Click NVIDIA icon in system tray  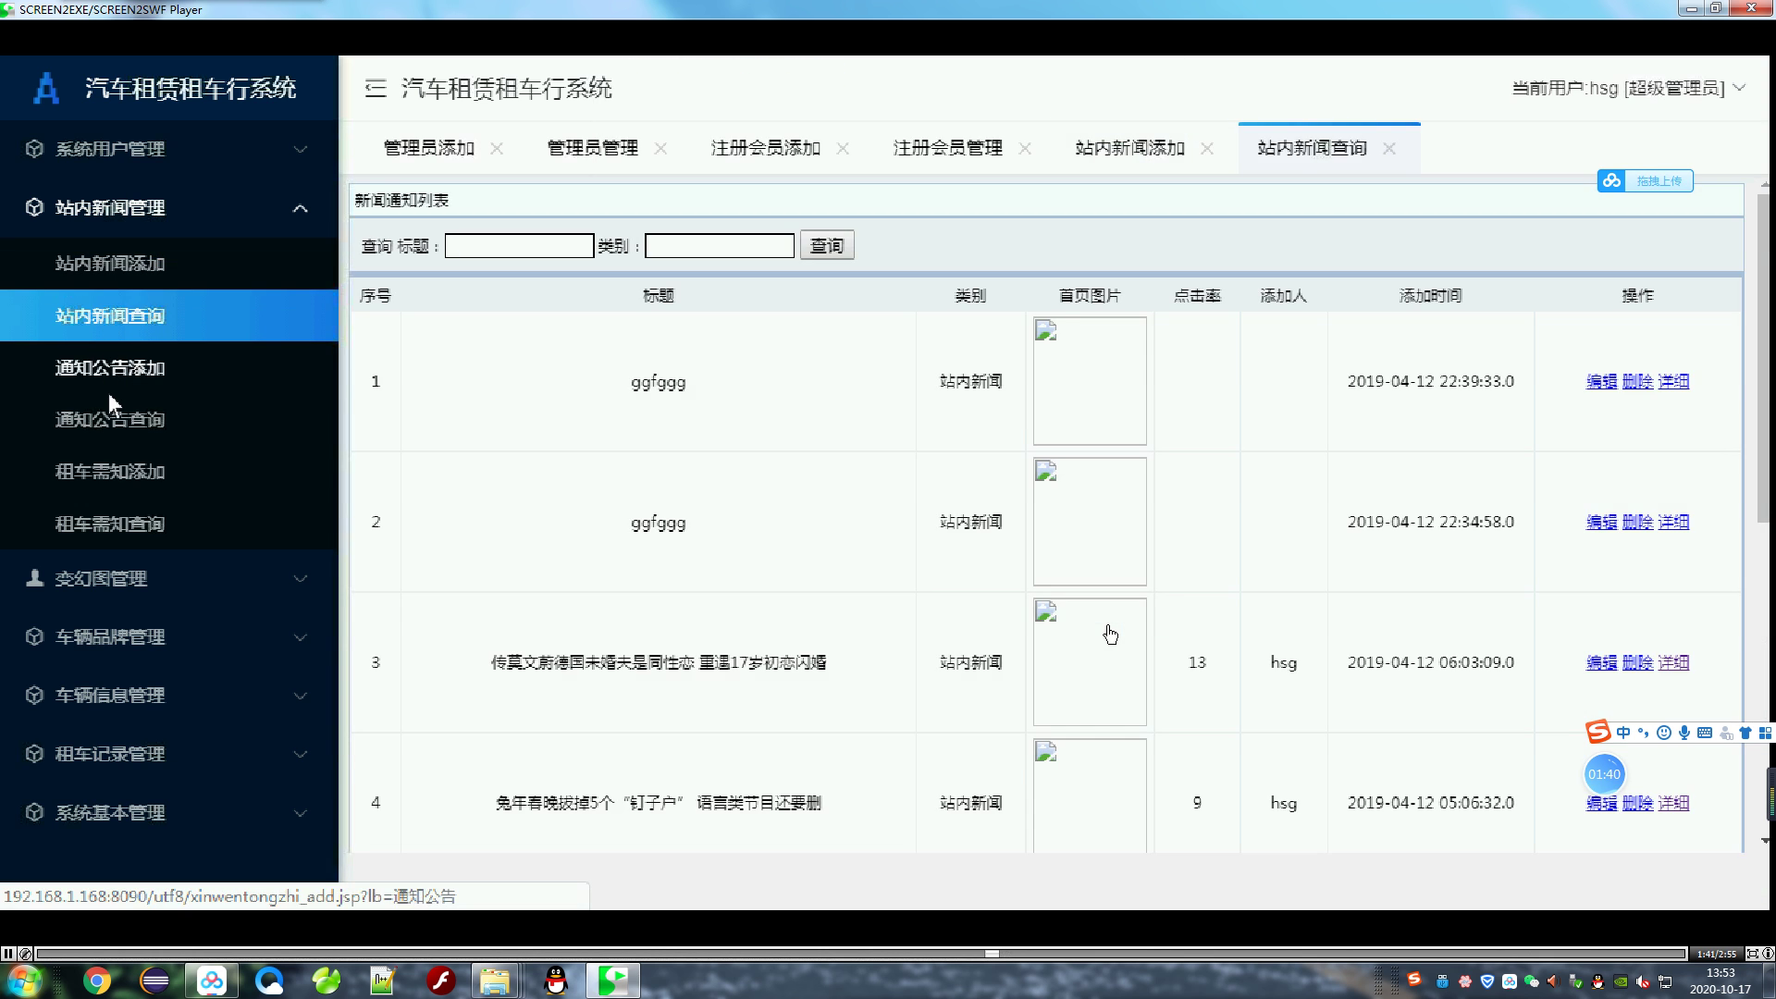coord(1621,981)
